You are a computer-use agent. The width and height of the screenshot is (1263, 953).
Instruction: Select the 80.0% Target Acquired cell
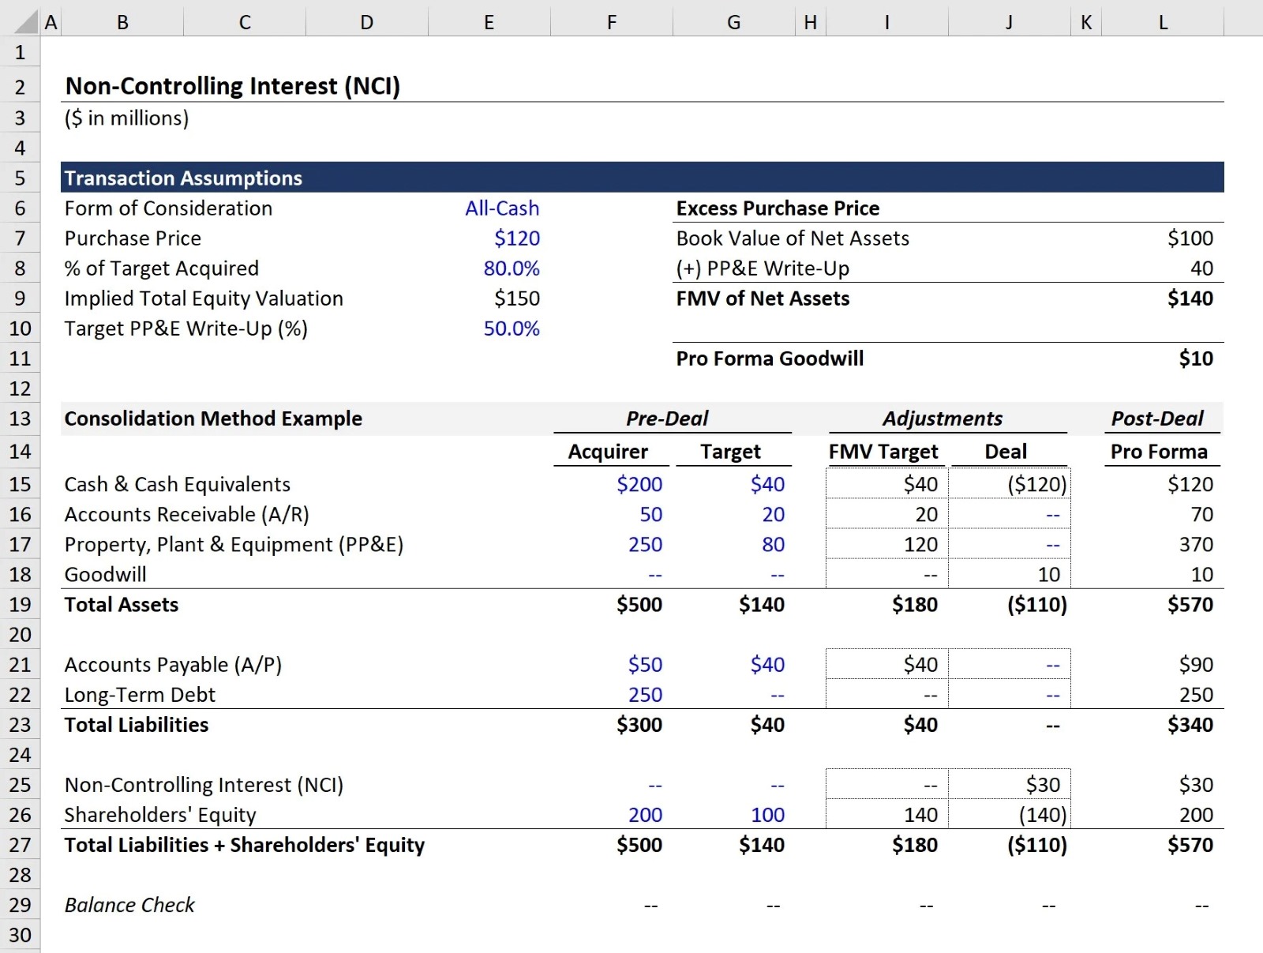point(511,268)
